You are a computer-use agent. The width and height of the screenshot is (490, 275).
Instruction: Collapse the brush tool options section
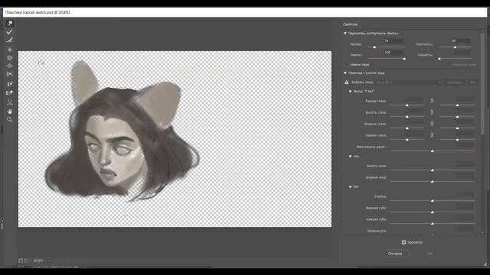pyautogui.click(x=345, y=33)
